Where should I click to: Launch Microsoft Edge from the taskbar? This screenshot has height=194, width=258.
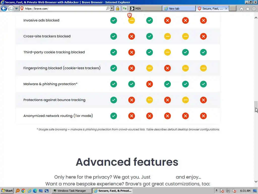(35, 191)
